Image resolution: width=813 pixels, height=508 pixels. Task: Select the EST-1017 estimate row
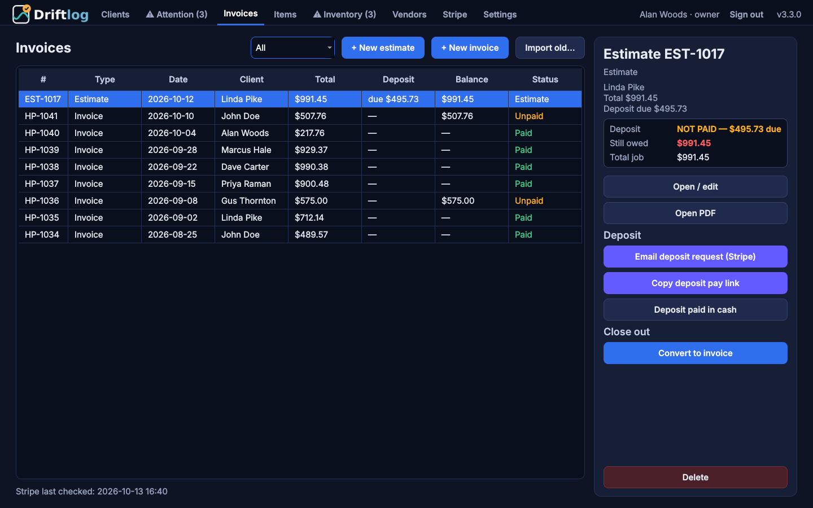coord(300,99)
